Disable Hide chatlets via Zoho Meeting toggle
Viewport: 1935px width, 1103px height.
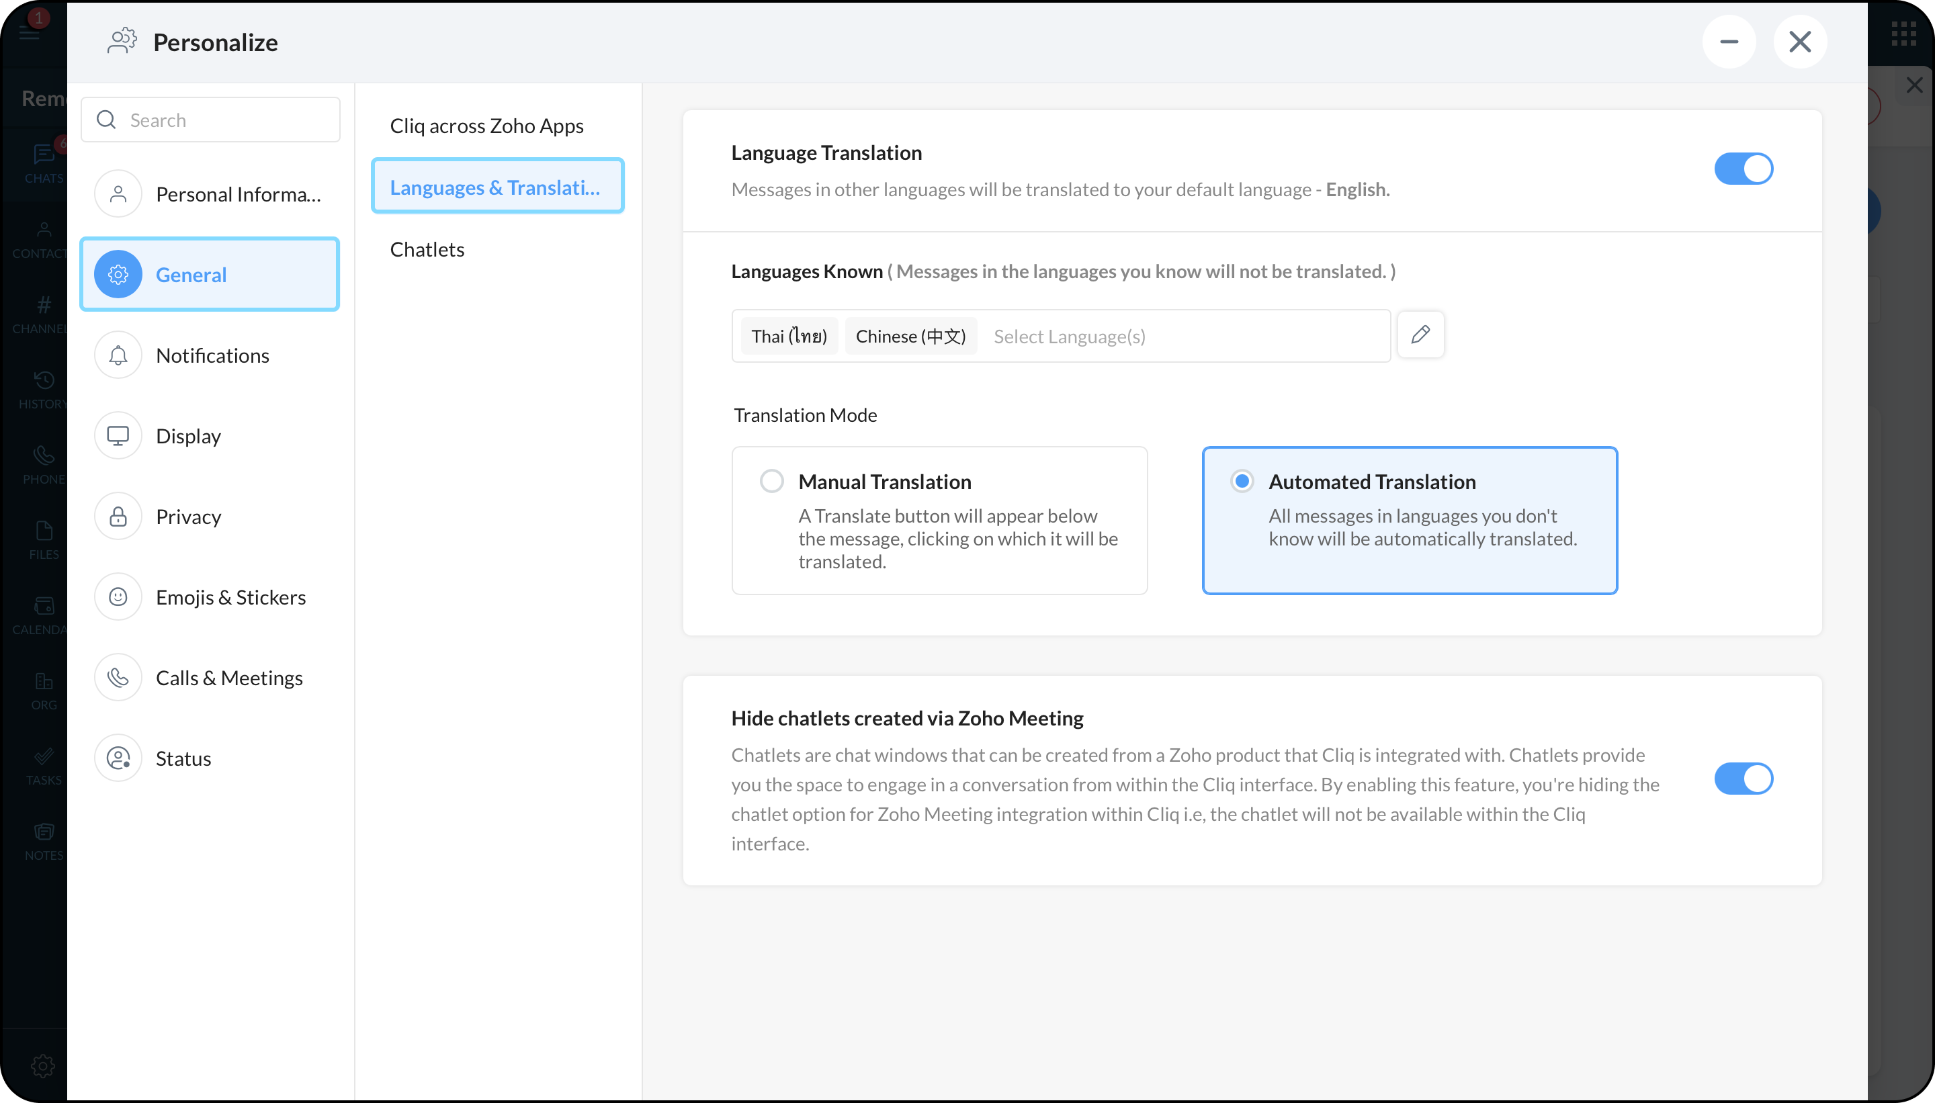click(x=1744, y=779)
